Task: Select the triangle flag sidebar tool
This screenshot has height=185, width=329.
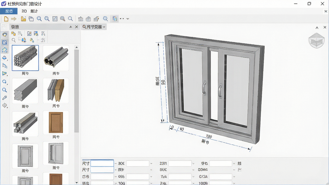Action: [4, 74]
